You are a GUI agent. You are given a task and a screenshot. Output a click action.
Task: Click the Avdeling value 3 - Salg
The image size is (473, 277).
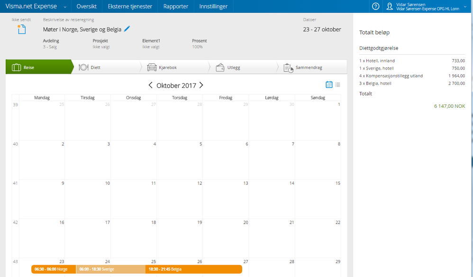[50, 47]
